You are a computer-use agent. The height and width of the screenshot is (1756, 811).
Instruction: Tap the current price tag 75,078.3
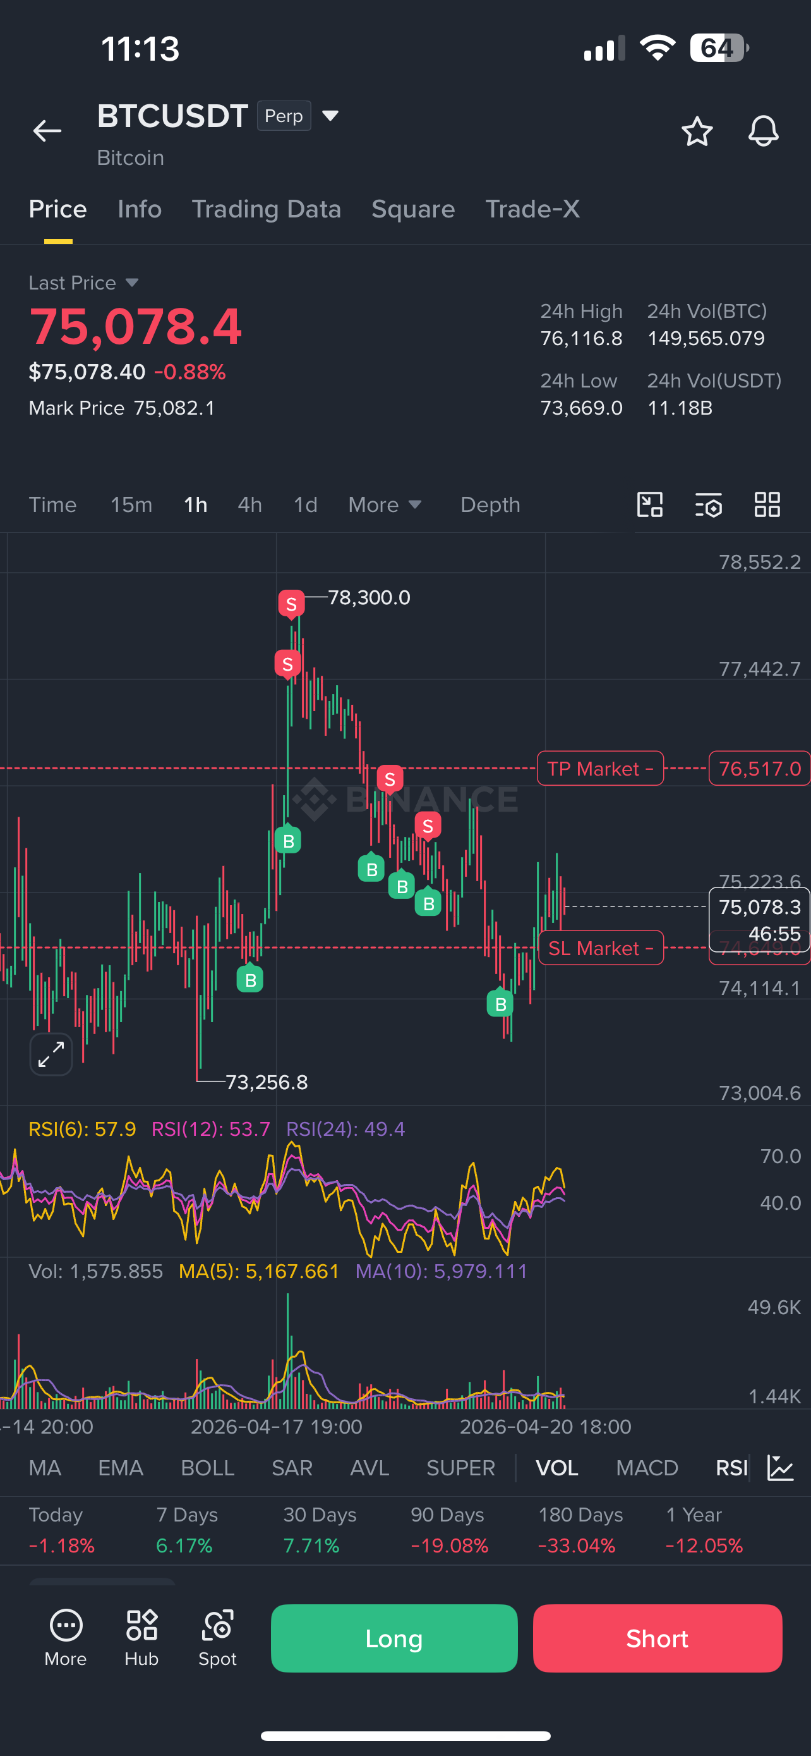759,920
